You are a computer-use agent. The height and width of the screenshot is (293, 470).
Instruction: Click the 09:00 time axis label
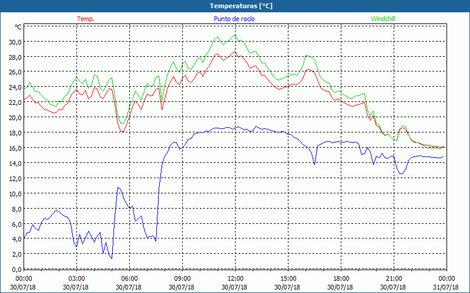coord(182,279)
